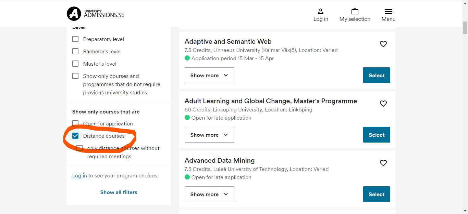This screenshot has width=468, height=214.
Task: Check the Preparatory level checkbox
Action: (75, 39)
